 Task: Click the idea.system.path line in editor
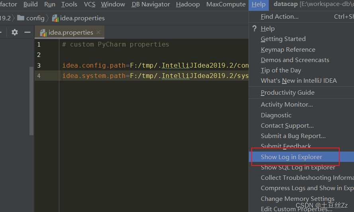click(x=155, y=76)
